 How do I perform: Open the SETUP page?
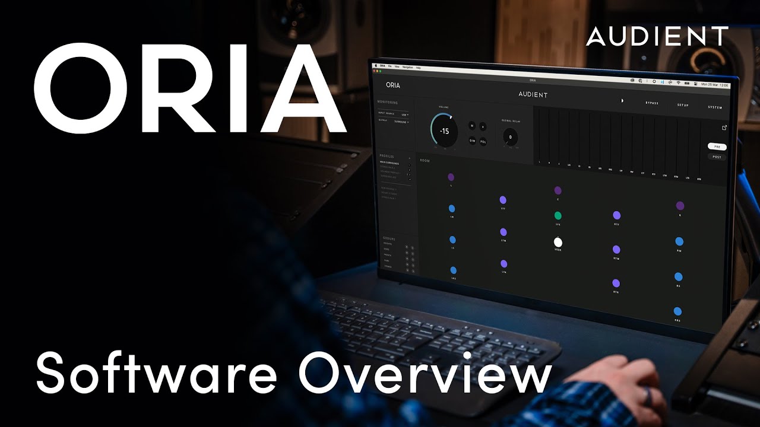[683, 105]
